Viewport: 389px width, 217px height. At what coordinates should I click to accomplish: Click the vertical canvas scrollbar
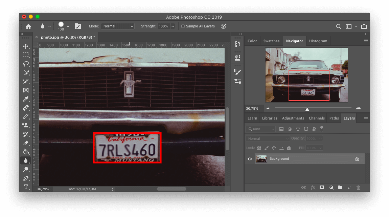[227, 129]
